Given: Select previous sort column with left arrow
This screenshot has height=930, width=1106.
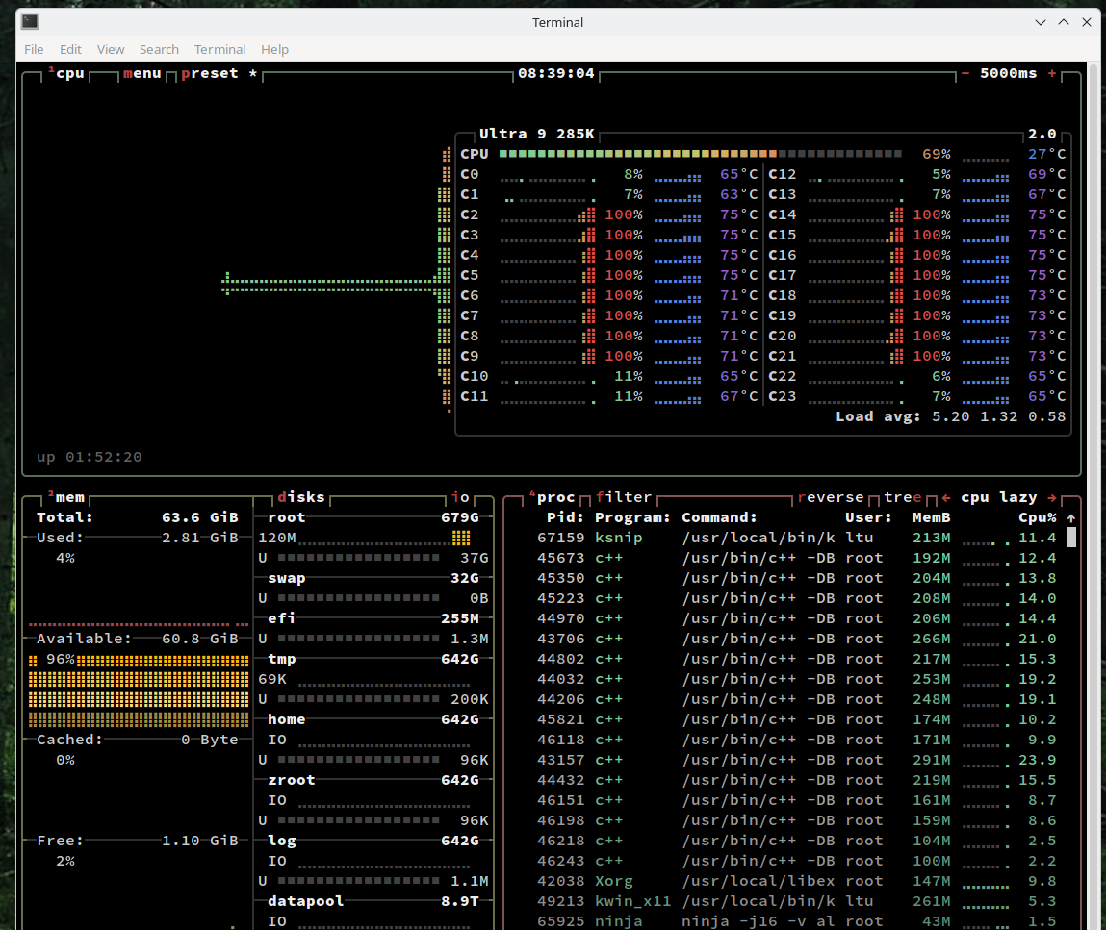Looking at the screenshot, I should (946, 497).
